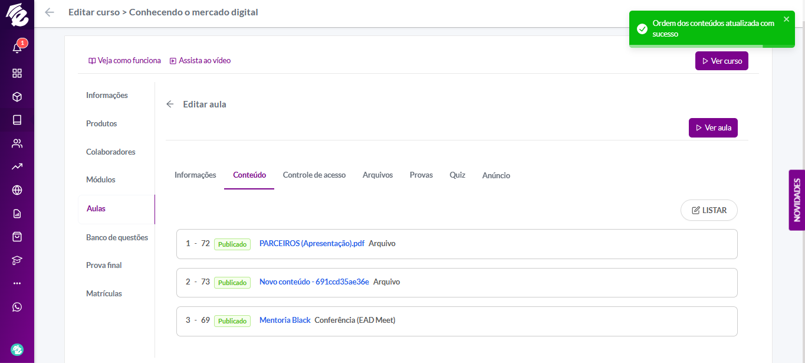Select Banco de questões in side menu

tap(117, 237)
